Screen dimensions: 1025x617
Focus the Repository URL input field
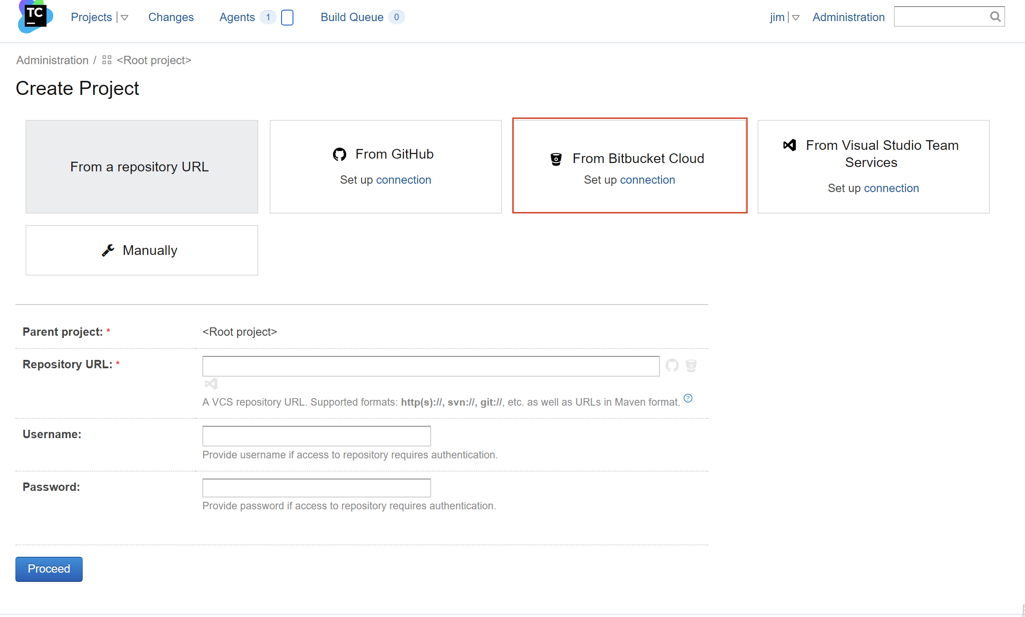(431, 366)
